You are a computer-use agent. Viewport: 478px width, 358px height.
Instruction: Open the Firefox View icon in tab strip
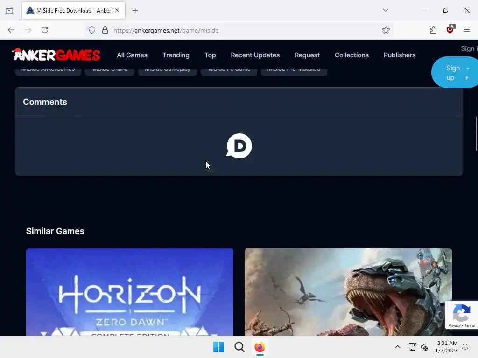pos(9,11)
